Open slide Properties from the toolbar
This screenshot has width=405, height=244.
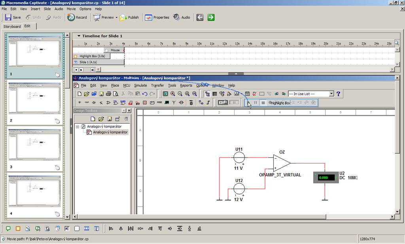(157, 17)
